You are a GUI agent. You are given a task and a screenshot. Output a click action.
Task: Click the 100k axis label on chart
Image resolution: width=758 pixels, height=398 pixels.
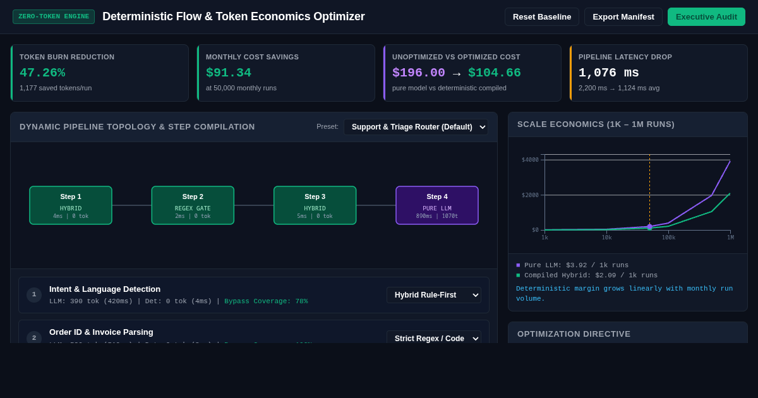point(668,238)
